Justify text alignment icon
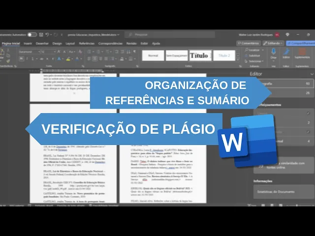 [x=106, y=59]
